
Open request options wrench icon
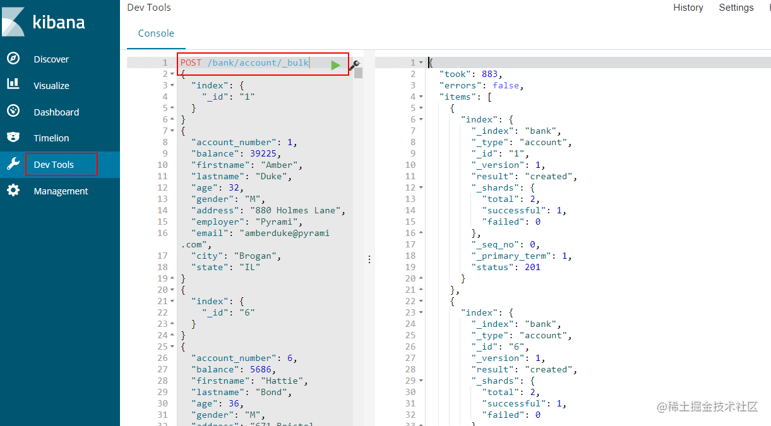[354, 64]
